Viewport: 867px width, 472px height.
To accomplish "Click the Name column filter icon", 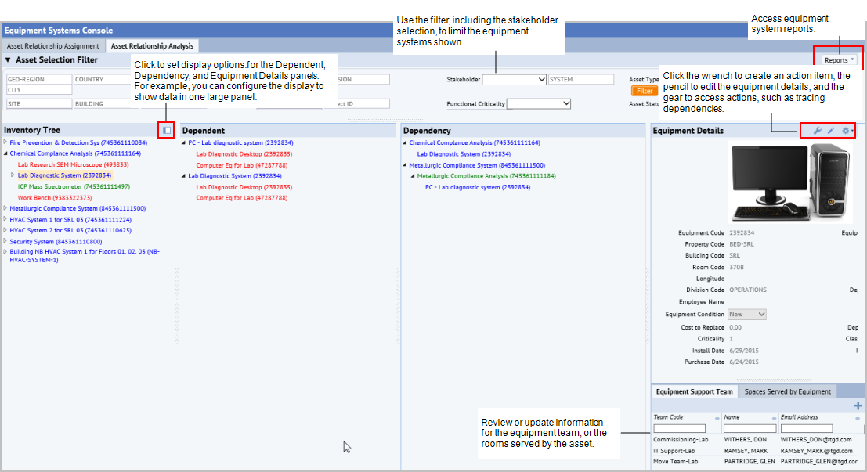I will coord(774,418).
